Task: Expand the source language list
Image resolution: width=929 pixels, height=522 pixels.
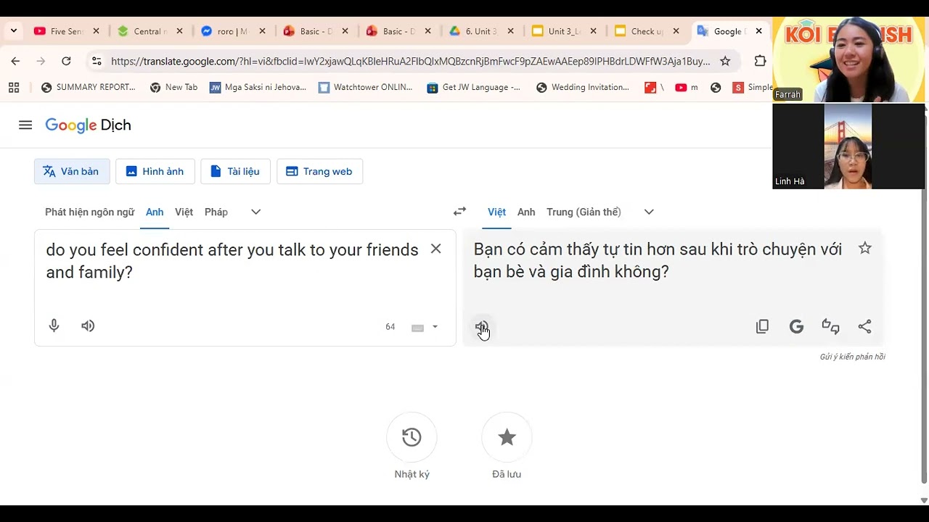Action: (x=255, y=212)
